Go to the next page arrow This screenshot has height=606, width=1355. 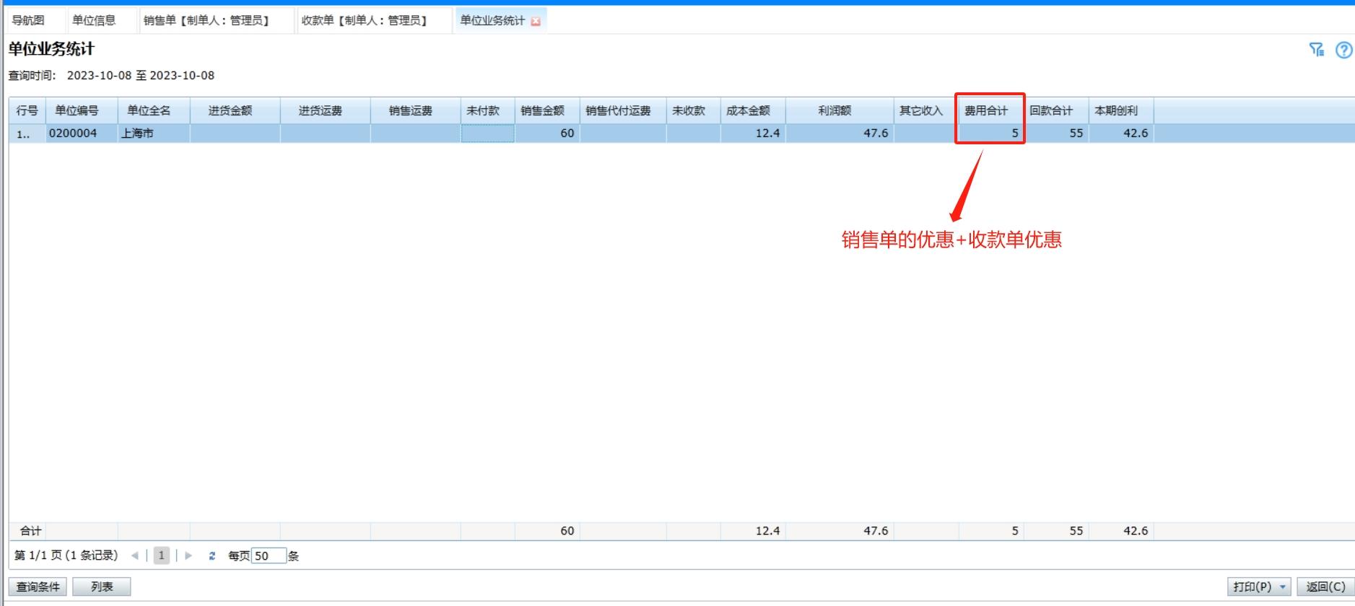tap(188, 555)
